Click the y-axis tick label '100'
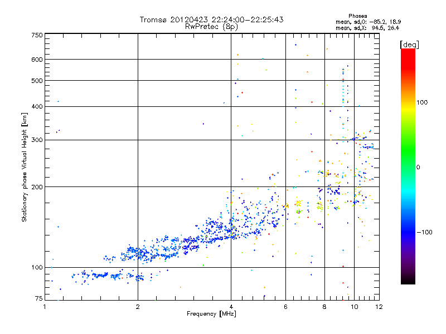This screenshot has width=446, height=334. pos(37,268)
